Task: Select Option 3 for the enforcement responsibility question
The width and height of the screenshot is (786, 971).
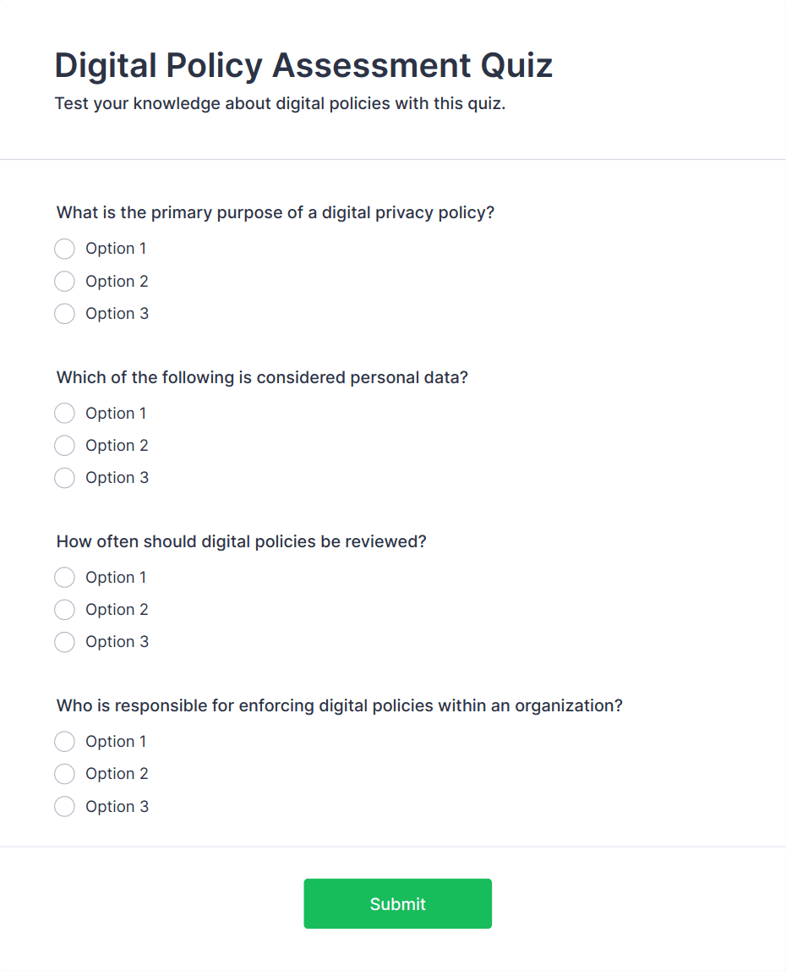Action: click(x=64, y=806)
